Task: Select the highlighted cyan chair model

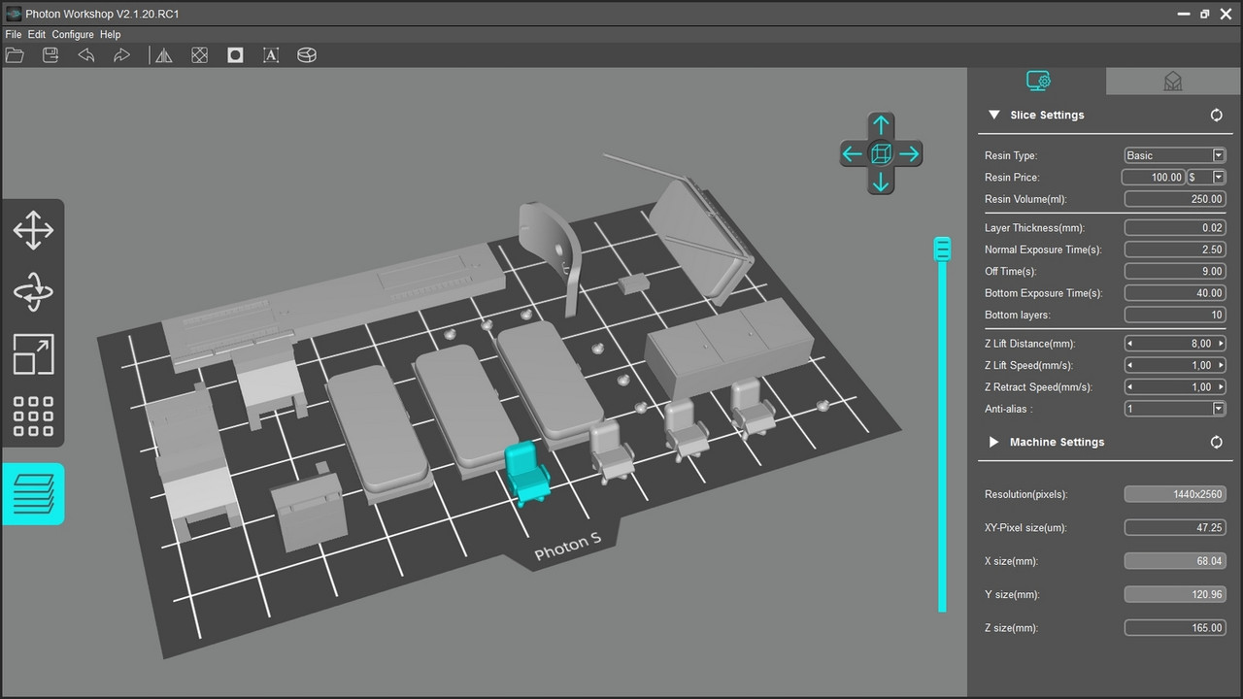Action: (525, 473)
